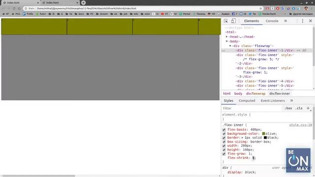315x177 pixels.
Task: Select div.flexwrap in the breadcrumb bar
Action: [256, 93]
